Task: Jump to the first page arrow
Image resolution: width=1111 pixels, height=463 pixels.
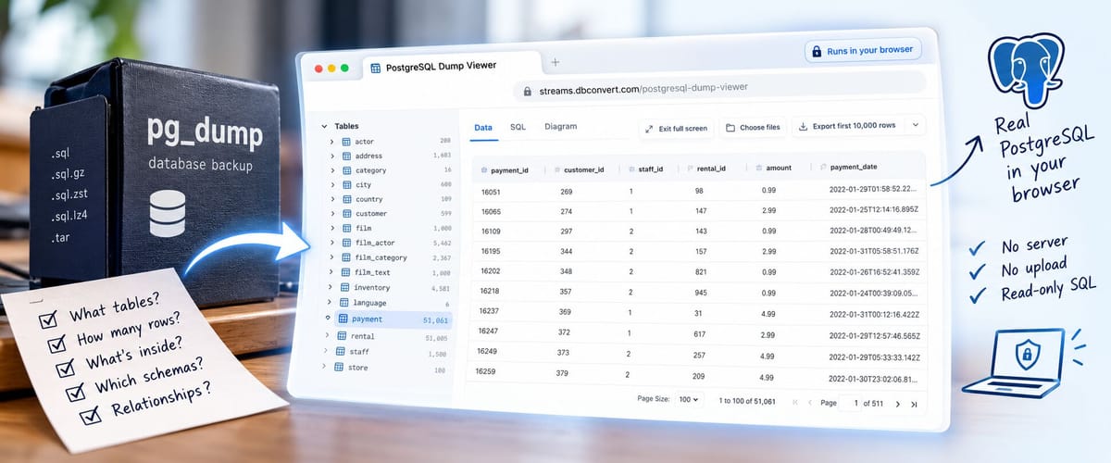Action: 795,403
